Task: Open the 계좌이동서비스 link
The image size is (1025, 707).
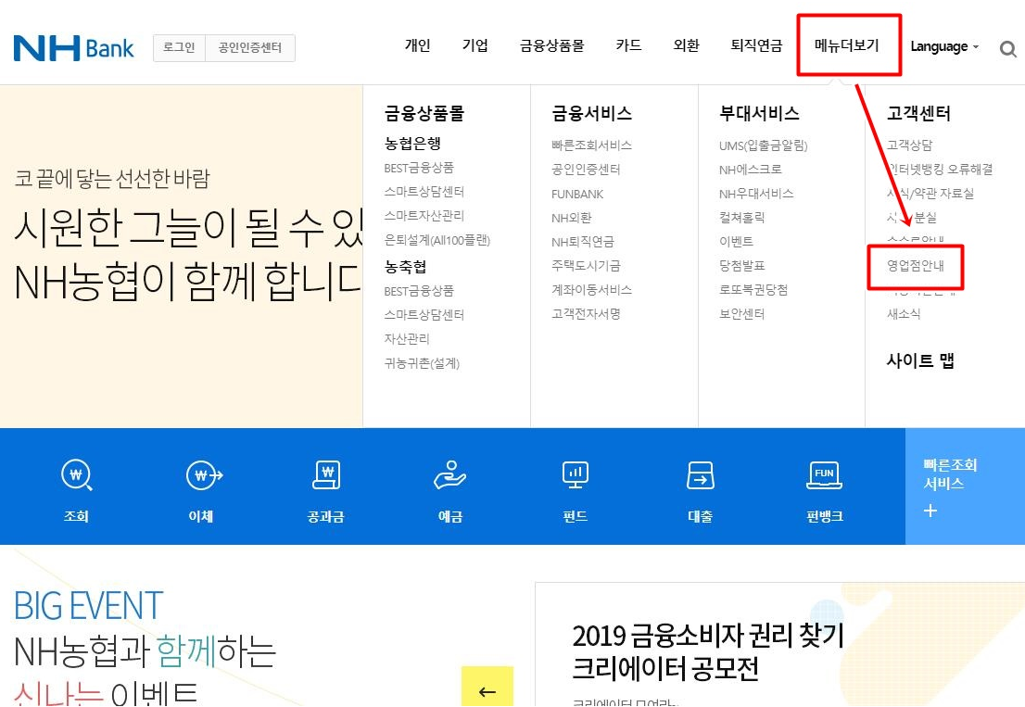Action: (591, 289)
